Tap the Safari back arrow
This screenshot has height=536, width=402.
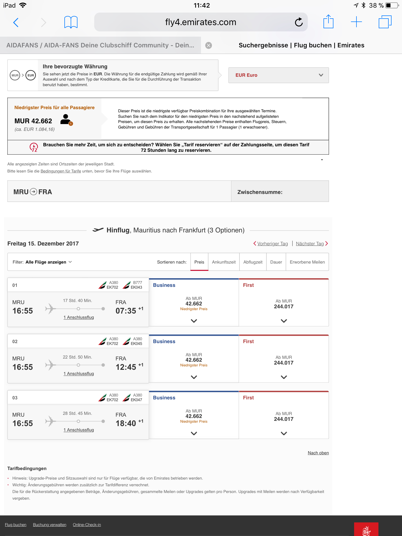point(16,23)
